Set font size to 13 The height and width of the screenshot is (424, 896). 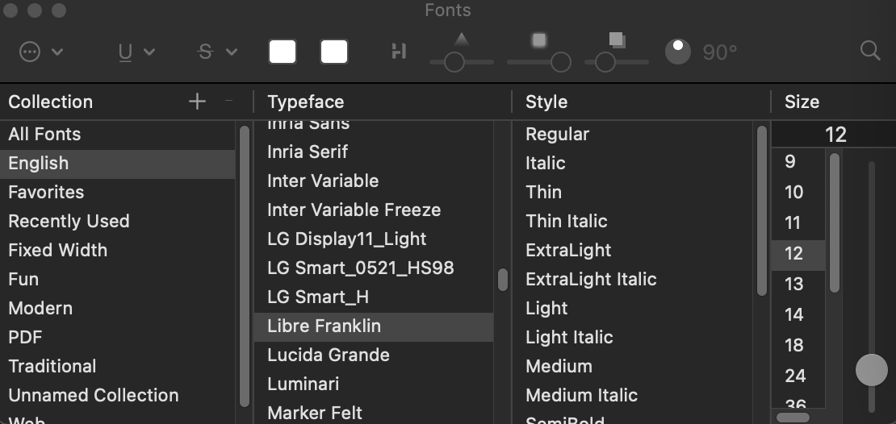[798, 285]
